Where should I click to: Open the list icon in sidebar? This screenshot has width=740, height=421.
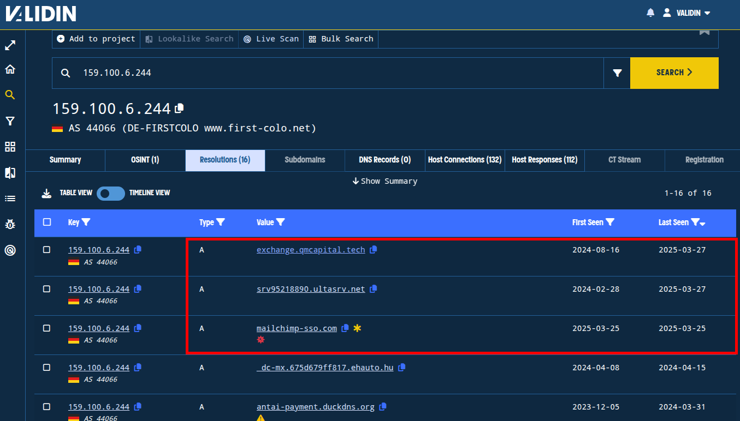[10, 199]
